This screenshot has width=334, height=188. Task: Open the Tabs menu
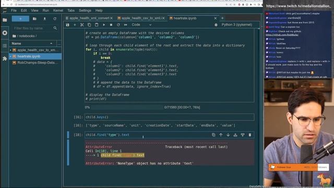pos(71,10)
